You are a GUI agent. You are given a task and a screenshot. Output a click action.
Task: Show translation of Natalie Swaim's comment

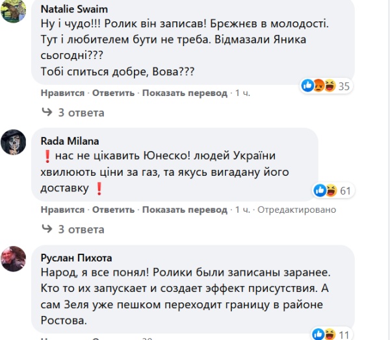(185, 93)
